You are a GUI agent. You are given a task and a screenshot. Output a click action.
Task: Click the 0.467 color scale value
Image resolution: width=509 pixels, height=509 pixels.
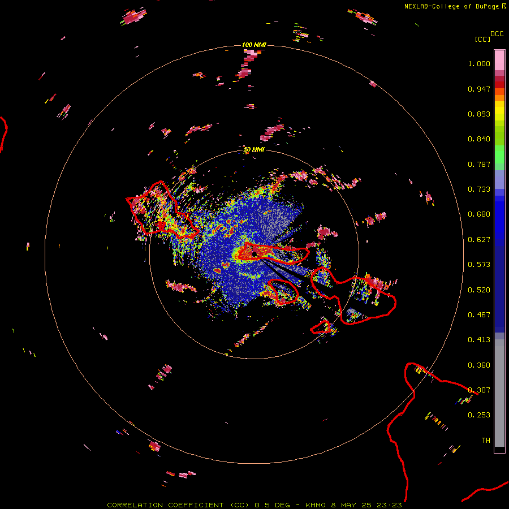pyautogui.click(x=479, y=315)
